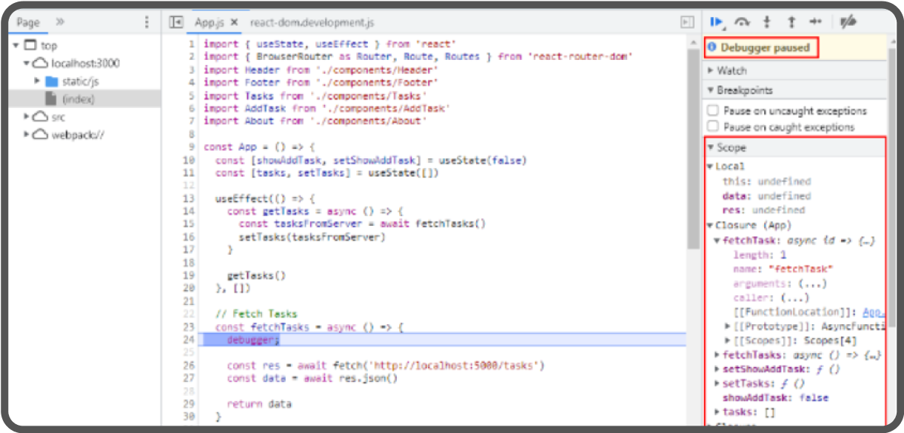
Task: Resume script execution in the debugger
Action: pos(717,21)
